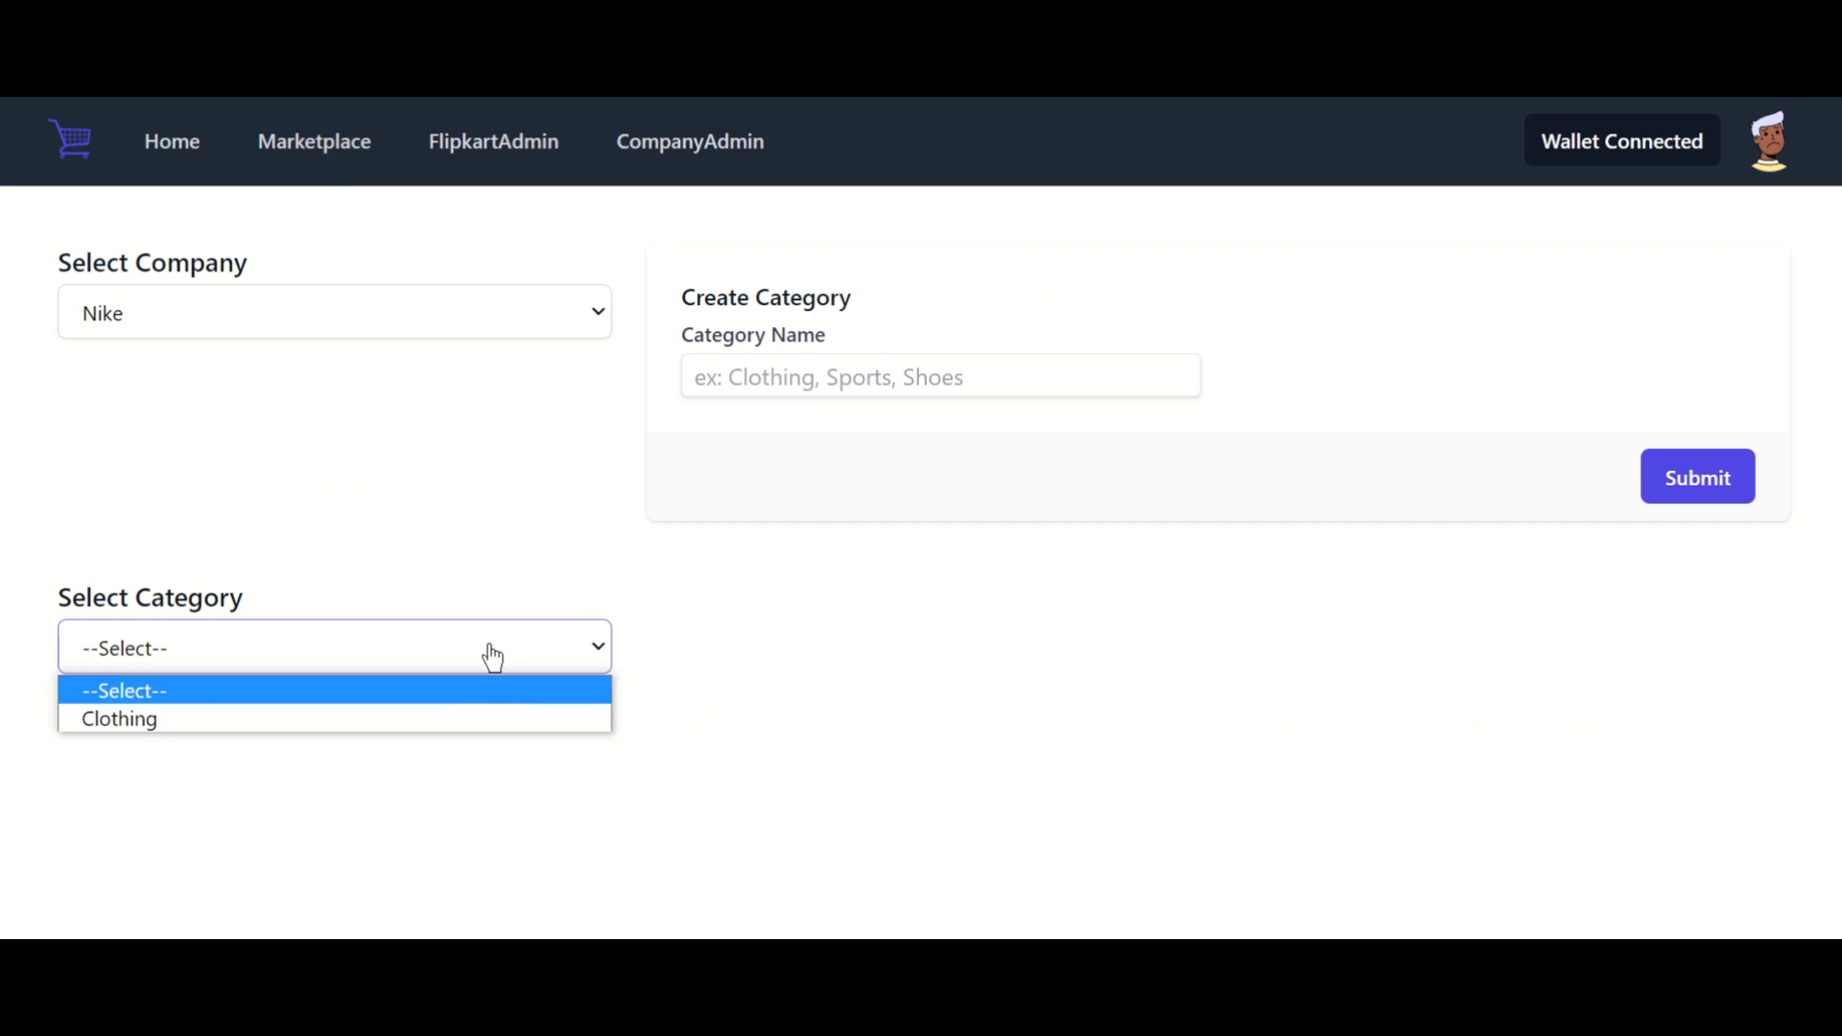Click the Nike dropdown chevron arrow

(598, 312)
